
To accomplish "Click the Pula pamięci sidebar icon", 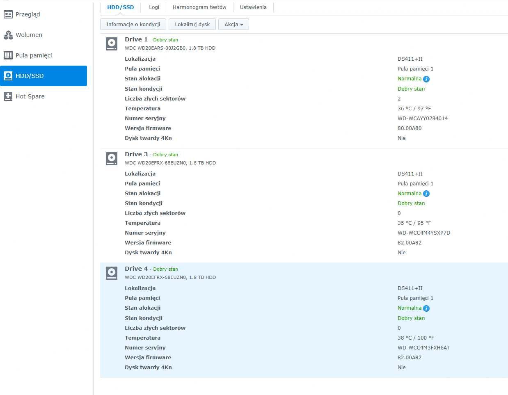I will 8,55.
